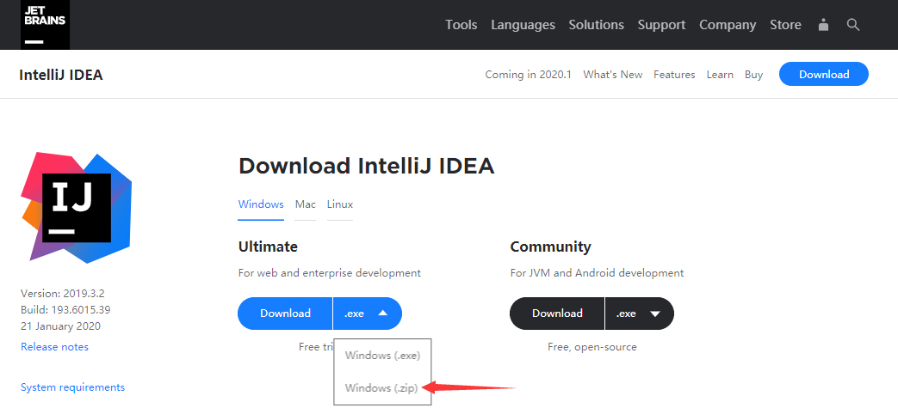The width and height of the screenshot is (898, 408).
Task: Download the Community edition
Action: click(557, 314)
